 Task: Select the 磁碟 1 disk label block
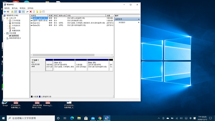[x=38, y=65]
